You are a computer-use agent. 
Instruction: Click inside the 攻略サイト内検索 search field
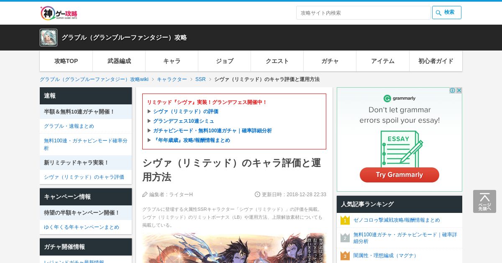pyautogui.click(x=363, y=13)
